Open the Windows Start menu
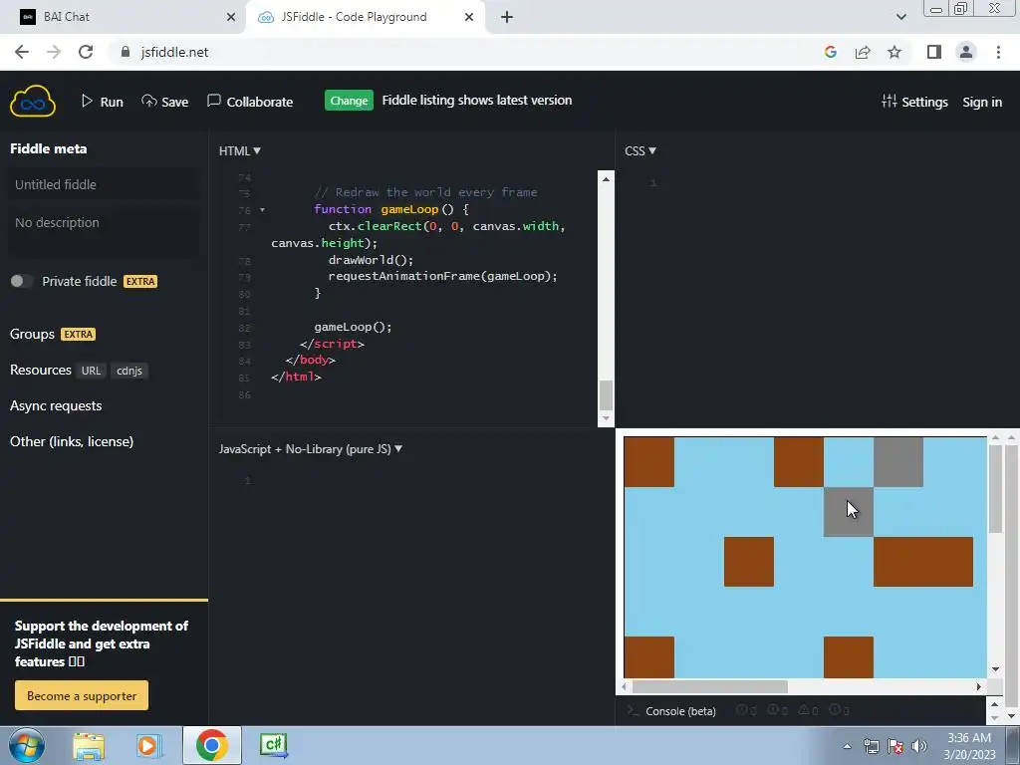 coord(27,745)
